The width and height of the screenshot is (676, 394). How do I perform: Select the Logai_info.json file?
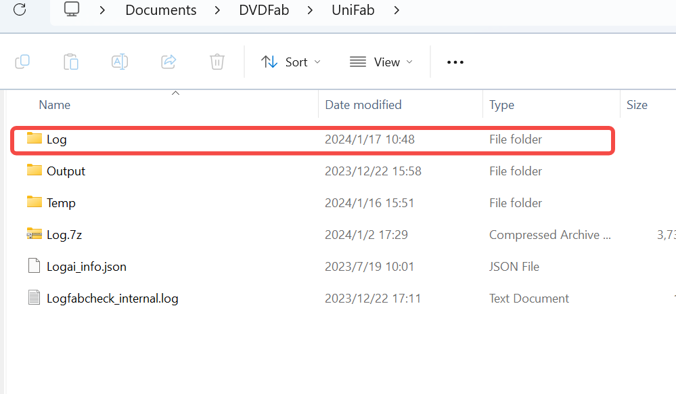tap(86, 267)
